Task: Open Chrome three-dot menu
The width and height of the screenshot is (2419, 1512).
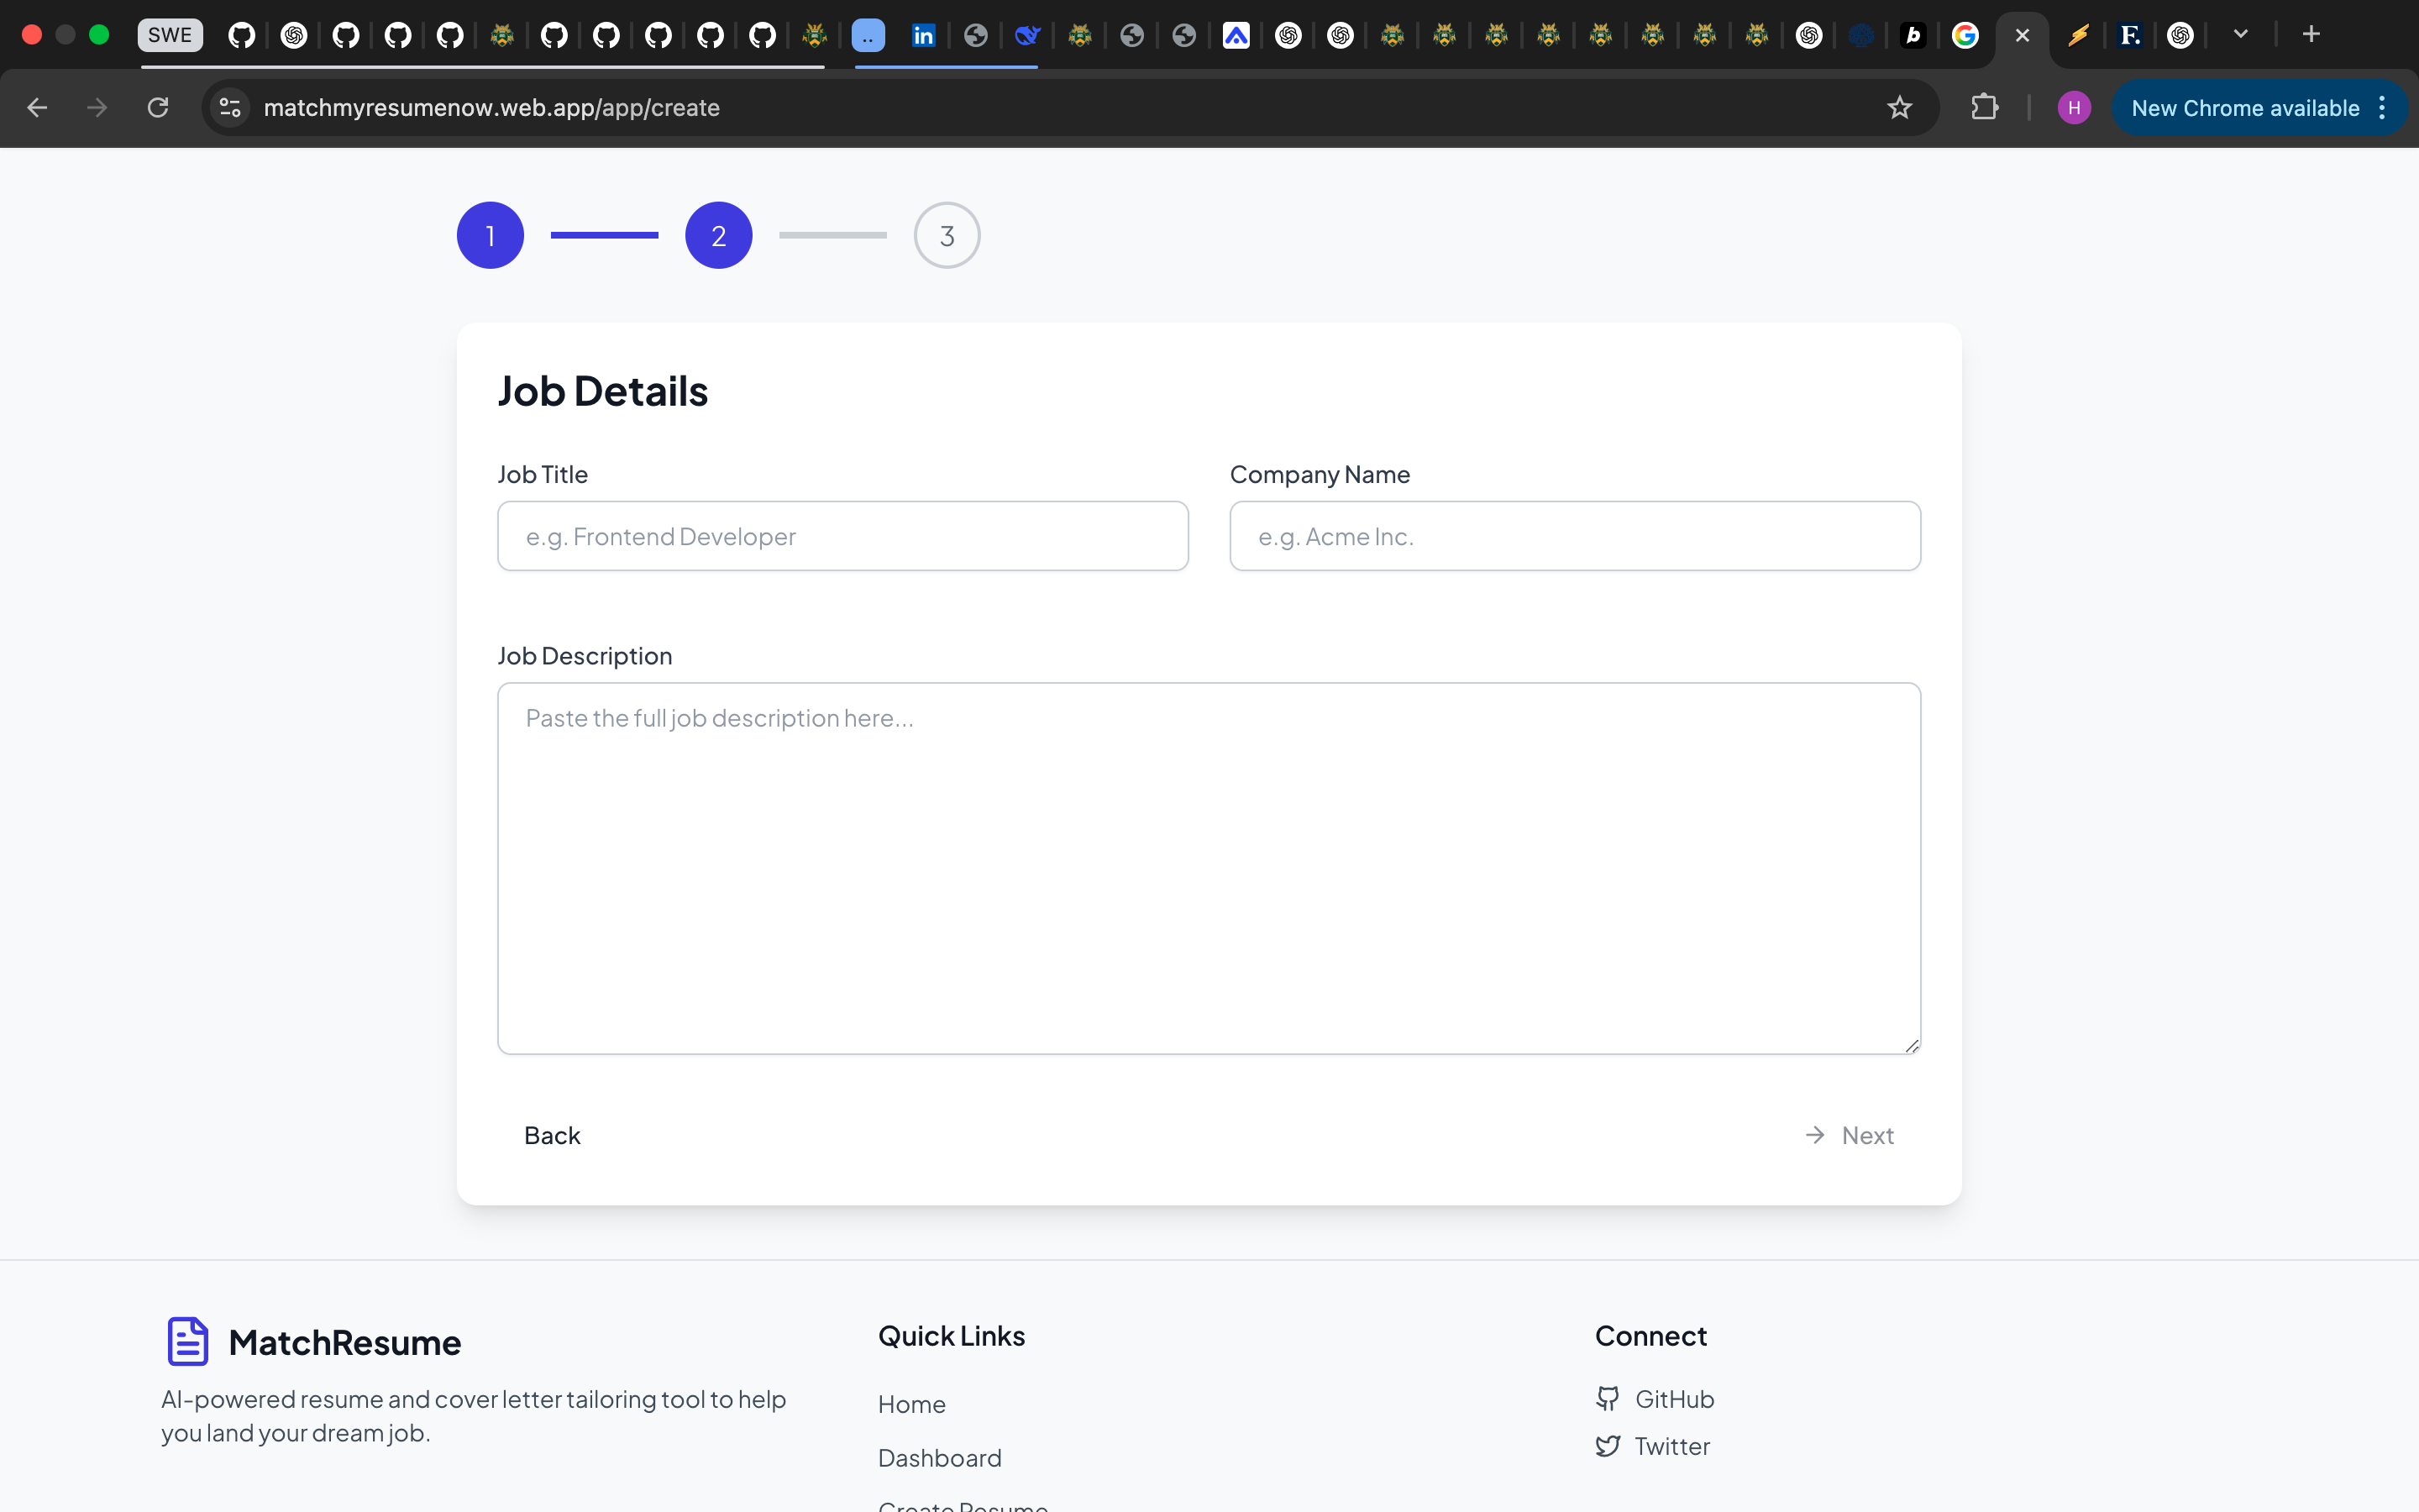Action: [x=2382, y=108]
